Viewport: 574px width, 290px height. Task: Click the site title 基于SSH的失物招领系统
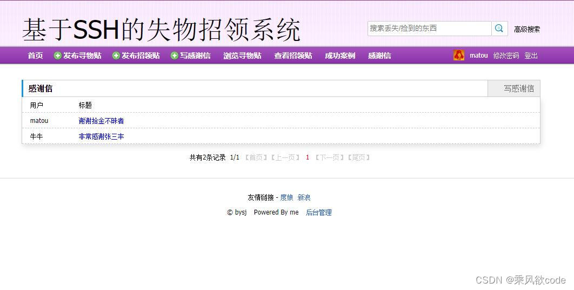161,30
